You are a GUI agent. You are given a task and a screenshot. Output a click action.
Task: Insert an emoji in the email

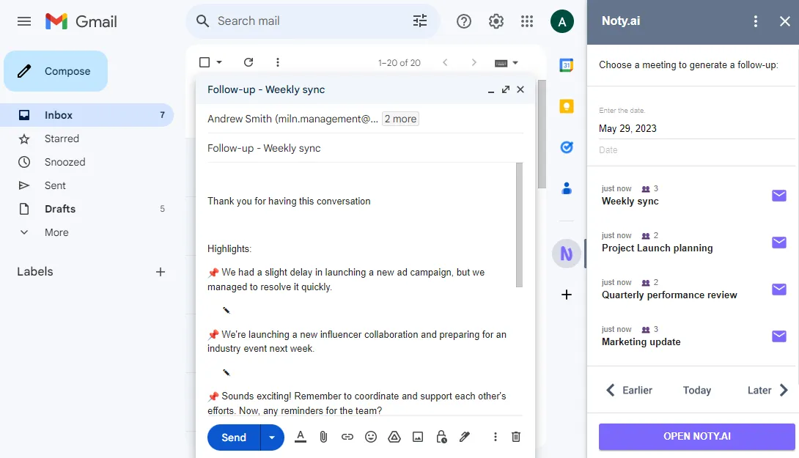(x=371, y=437)
